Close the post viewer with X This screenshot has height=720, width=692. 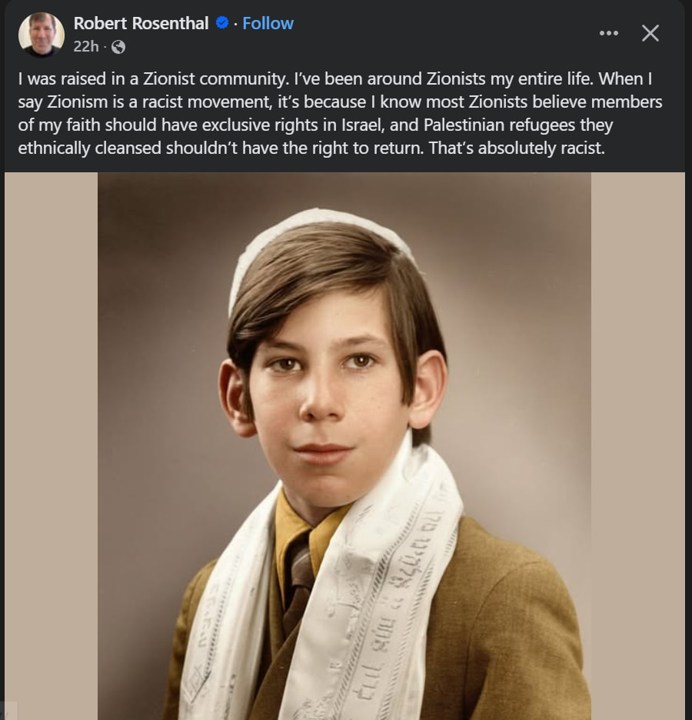point(650,33)
